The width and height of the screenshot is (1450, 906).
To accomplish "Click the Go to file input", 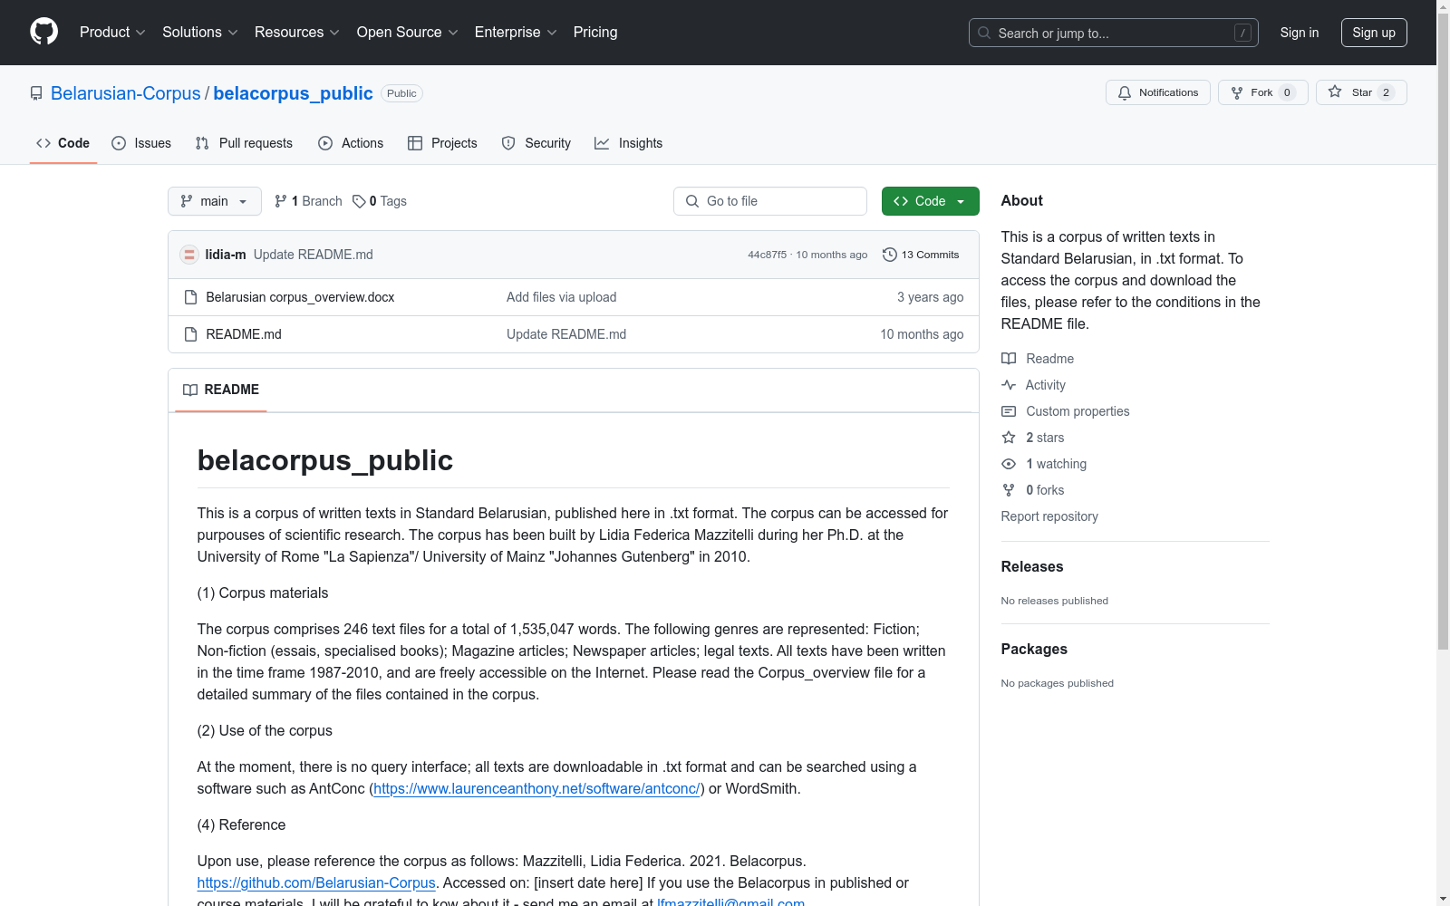I will pos(770,201).
